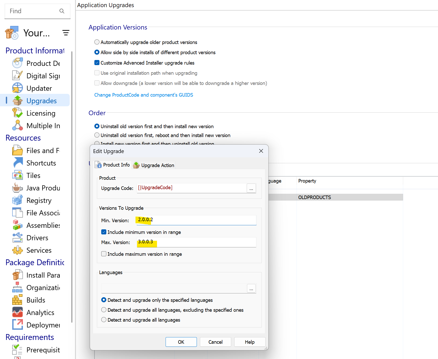Open the Upgrade Code browse button
438x359 pixels.
click(x=251, y=188)
